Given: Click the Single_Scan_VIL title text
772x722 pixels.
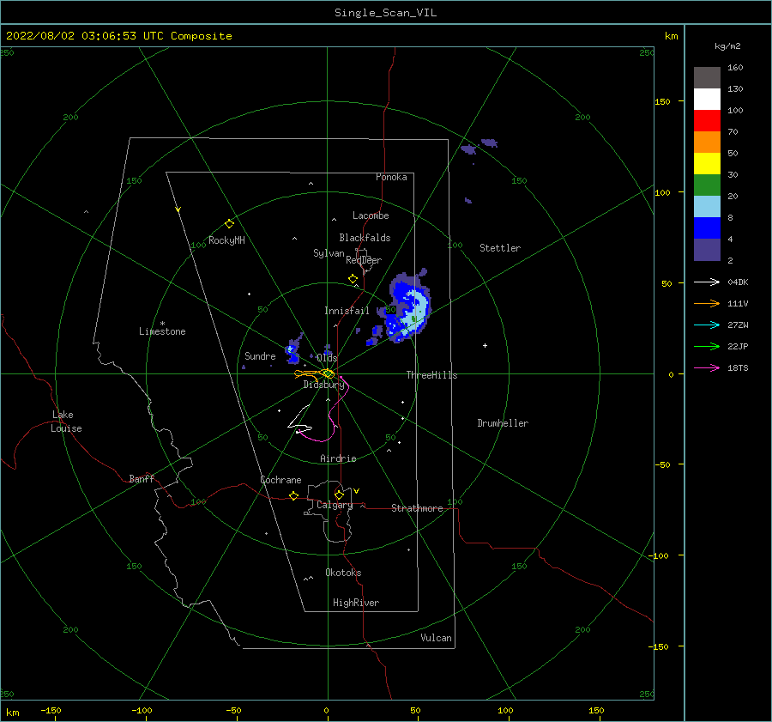Looking at the screenshot, I should [x=385, y=13].
